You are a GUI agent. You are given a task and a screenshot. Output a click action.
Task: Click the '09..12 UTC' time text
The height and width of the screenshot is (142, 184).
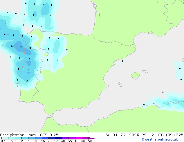pos(152,135)
